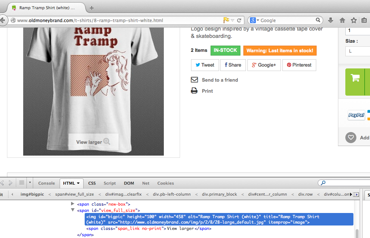Select the span_link no-print source line
The height and width of the screenshot is (238, 370).
coord(149,228)
